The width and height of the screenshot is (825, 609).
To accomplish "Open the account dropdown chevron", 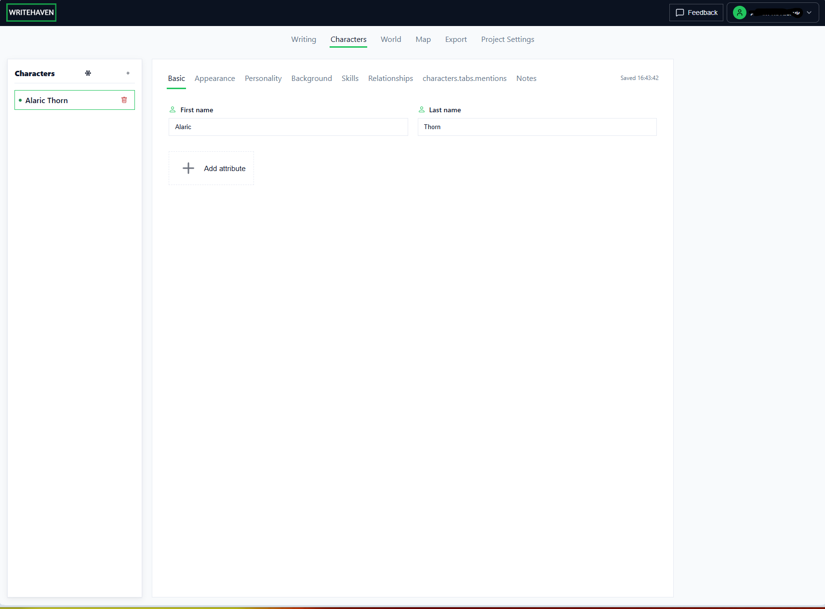I will (809, 13).
